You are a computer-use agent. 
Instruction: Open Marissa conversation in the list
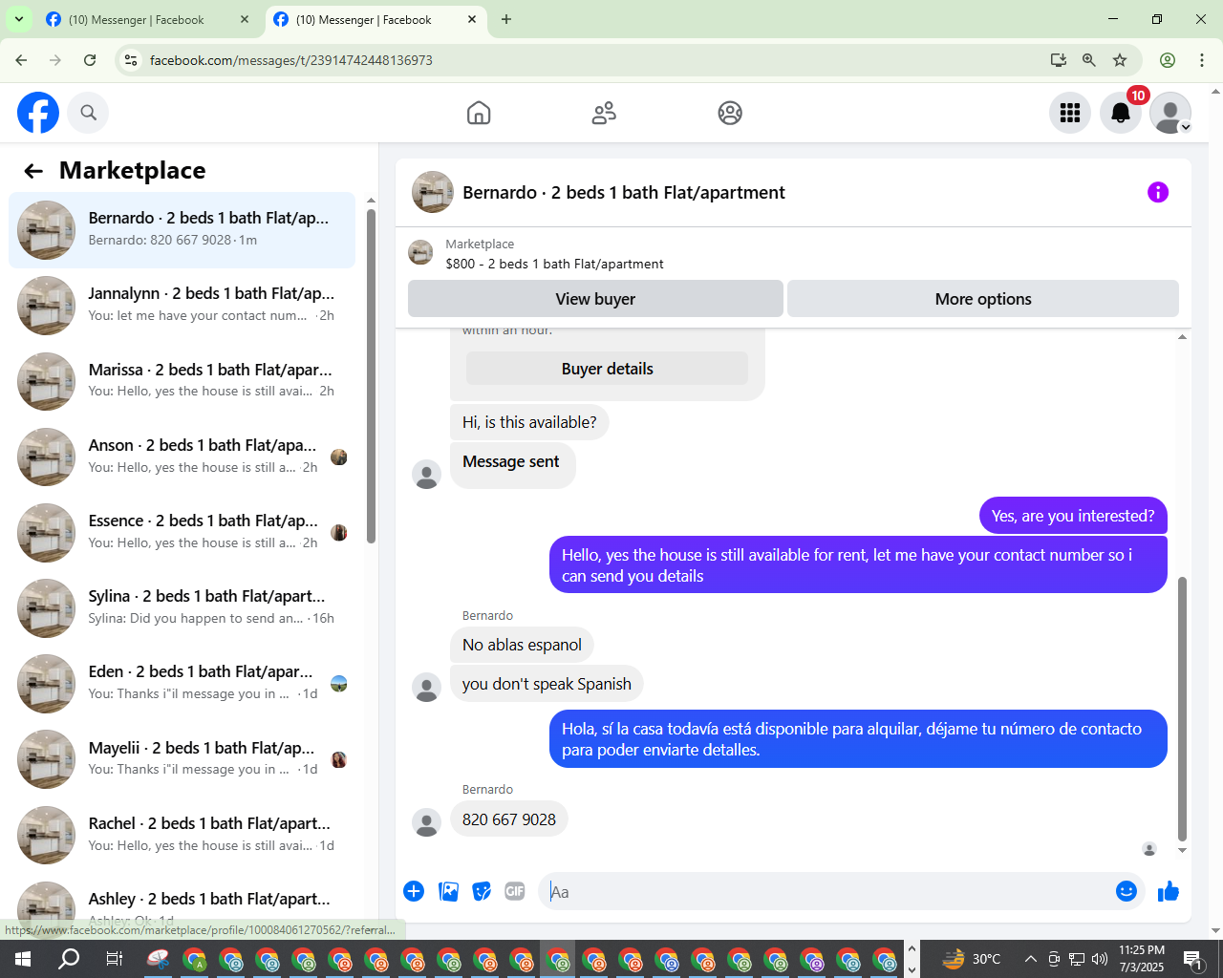point(182,381)
